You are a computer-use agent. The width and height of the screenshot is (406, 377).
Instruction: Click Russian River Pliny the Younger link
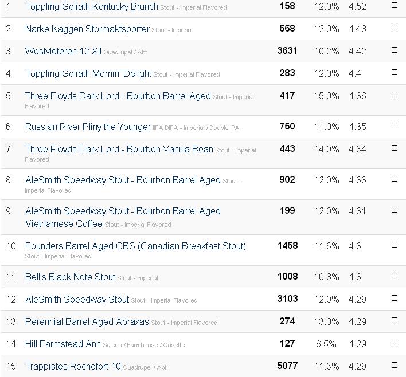click(88, 127)
